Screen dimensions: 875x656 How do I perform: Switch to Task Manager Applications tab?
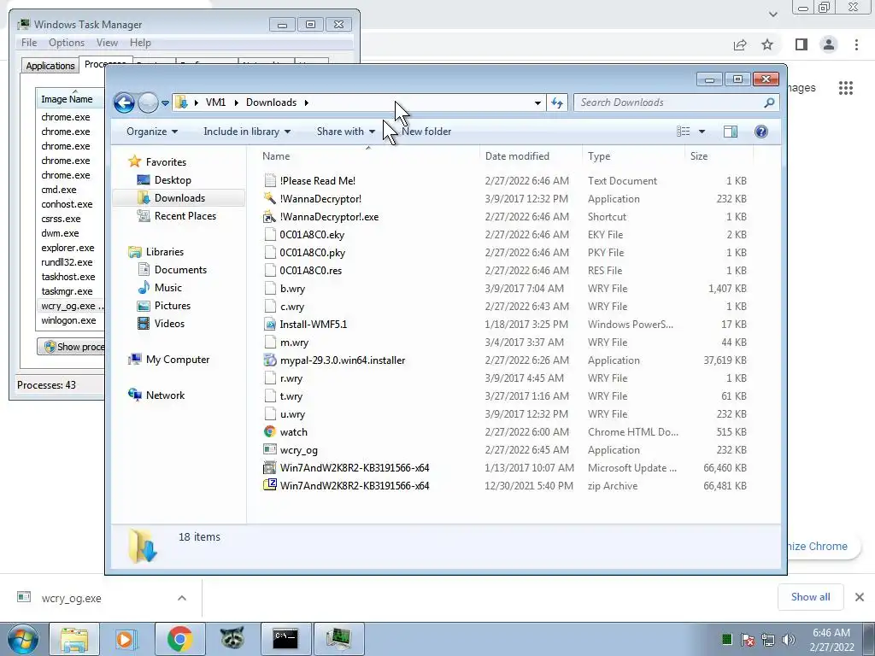pyautogui.click(x=50, y=65)
